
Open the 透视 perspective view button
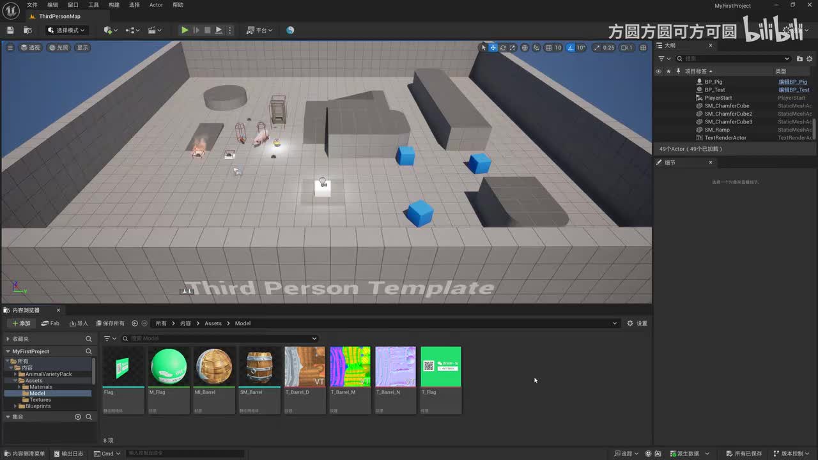click(x=30, y=47)
